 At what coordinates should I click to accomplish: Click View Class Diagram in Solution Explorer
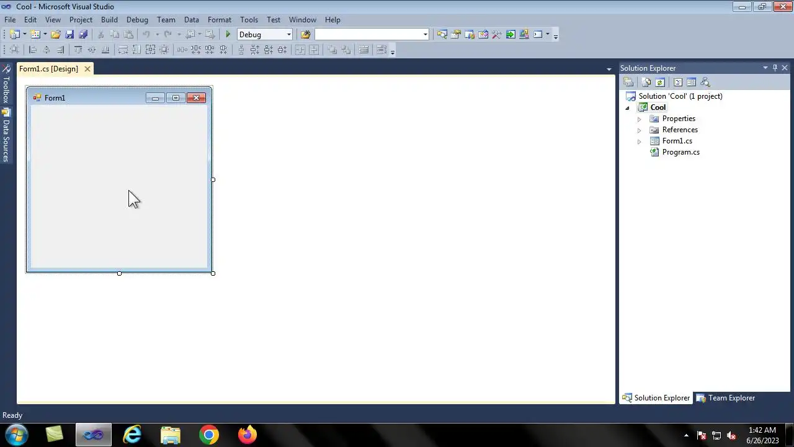tap(705, 82)
